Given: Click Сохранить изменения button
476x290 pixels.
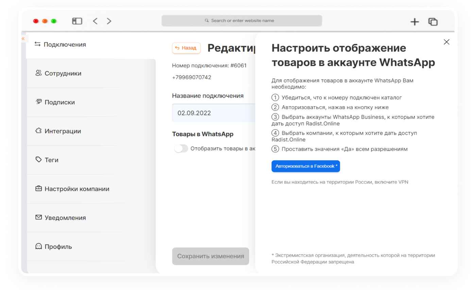Looking at the screenshot, I should coord(210,256).
